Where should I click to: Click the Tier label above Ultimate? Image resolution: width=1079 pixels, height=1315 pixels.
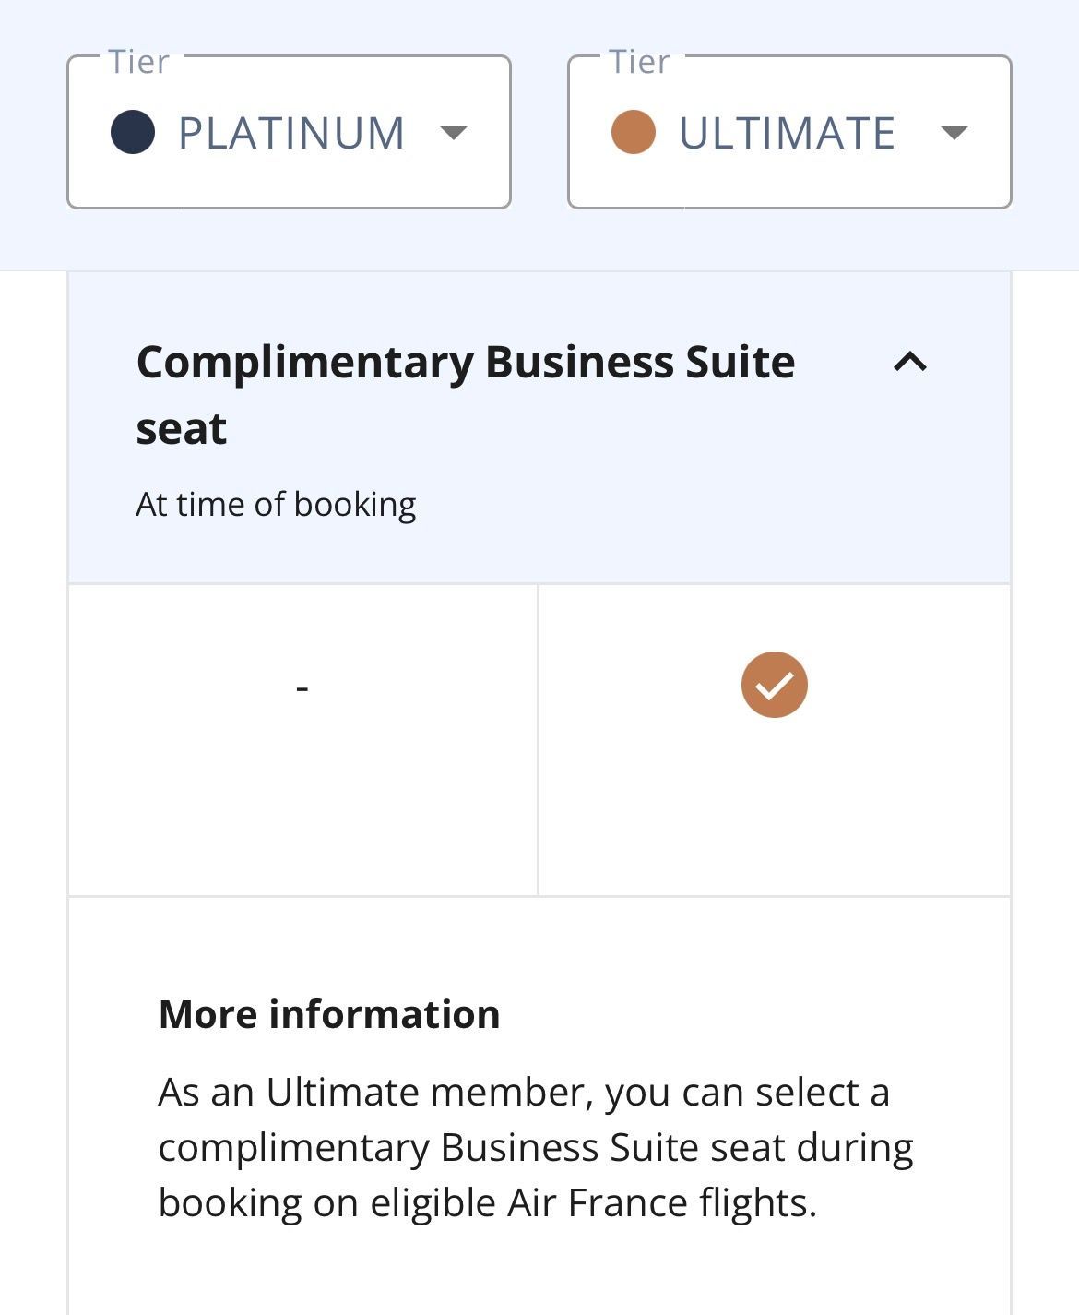[639, 62]
